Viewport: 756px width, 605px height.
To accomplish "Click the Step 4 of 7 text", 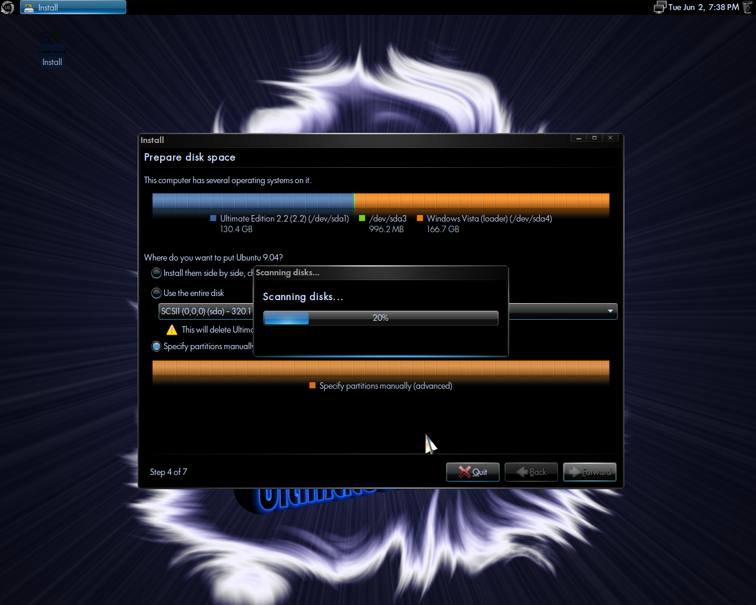I will pos(168,472).
